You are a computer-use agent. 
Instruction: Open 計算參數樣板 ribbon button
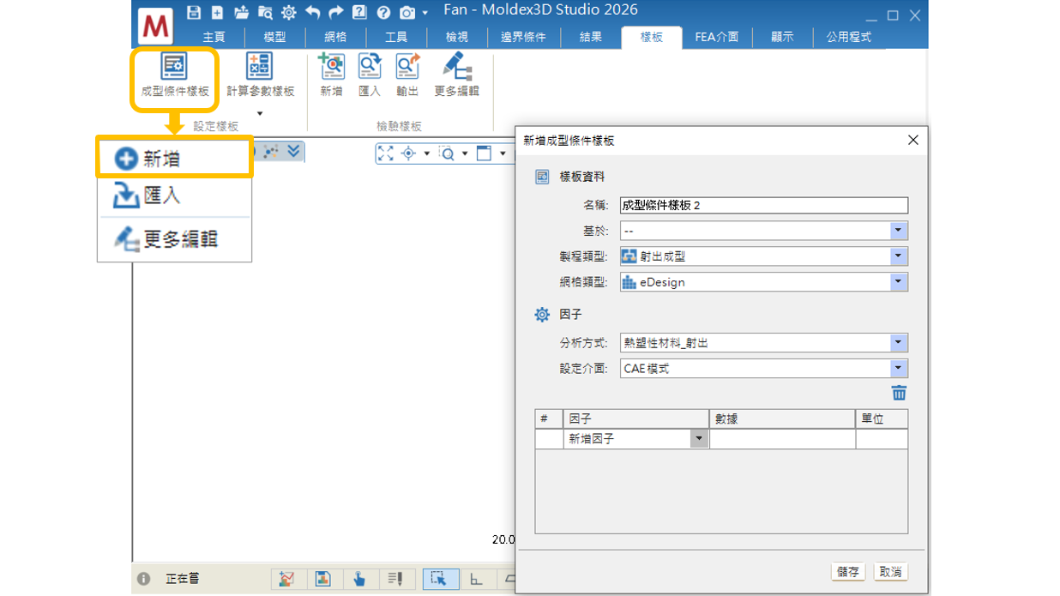tap(260, 75)
